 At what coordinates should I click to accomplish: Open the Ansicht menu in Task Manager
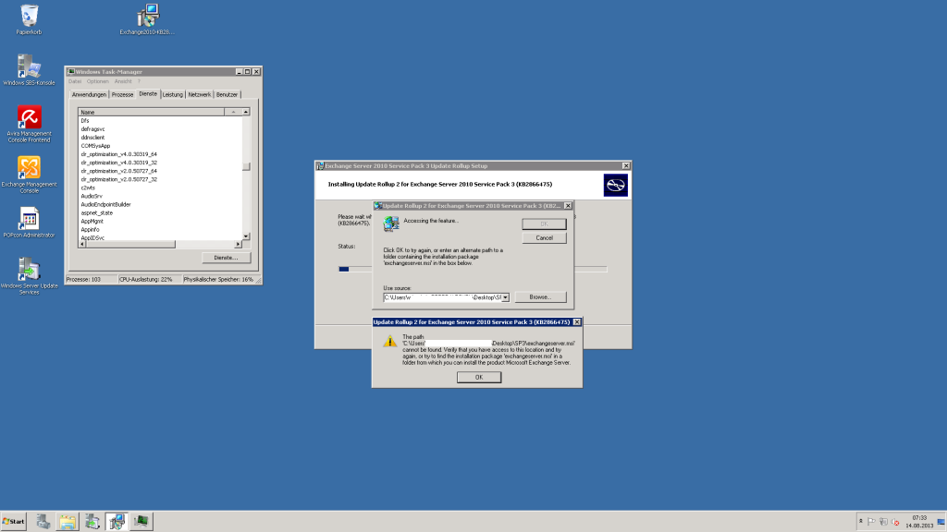[x=123, y=81]
